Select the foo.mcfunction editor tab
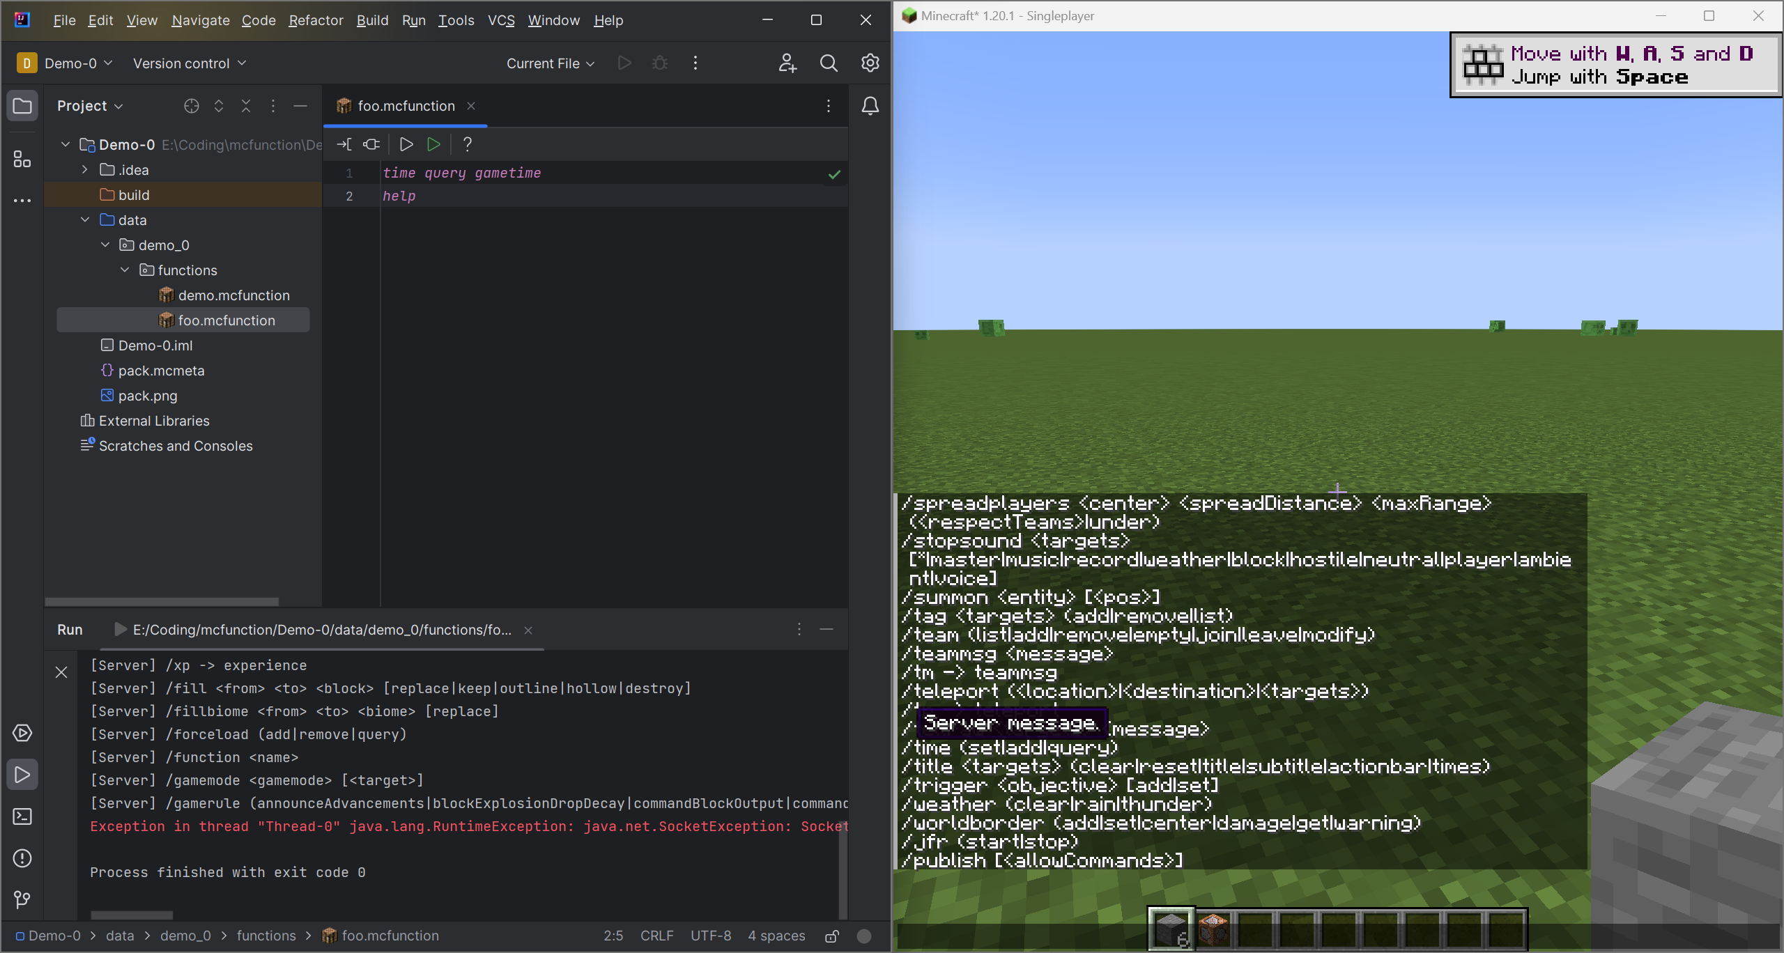The width and height of the screenshot is (1784, 953). click(405, 105)
